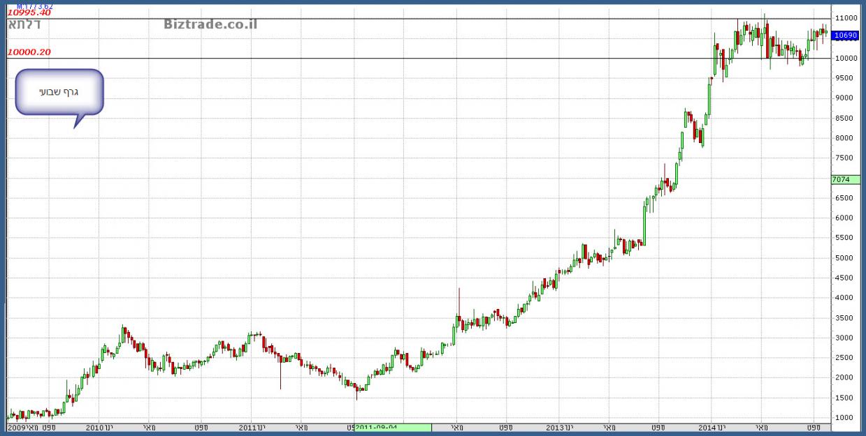This screenshot has width=866, height=436.
Task: Click the gray stock name label at top-left
Action: [24, 24]
